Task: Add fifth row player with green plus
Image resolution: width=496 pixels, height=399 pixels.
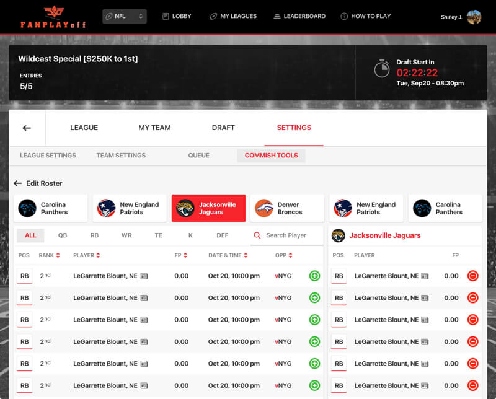Action: 314,363
